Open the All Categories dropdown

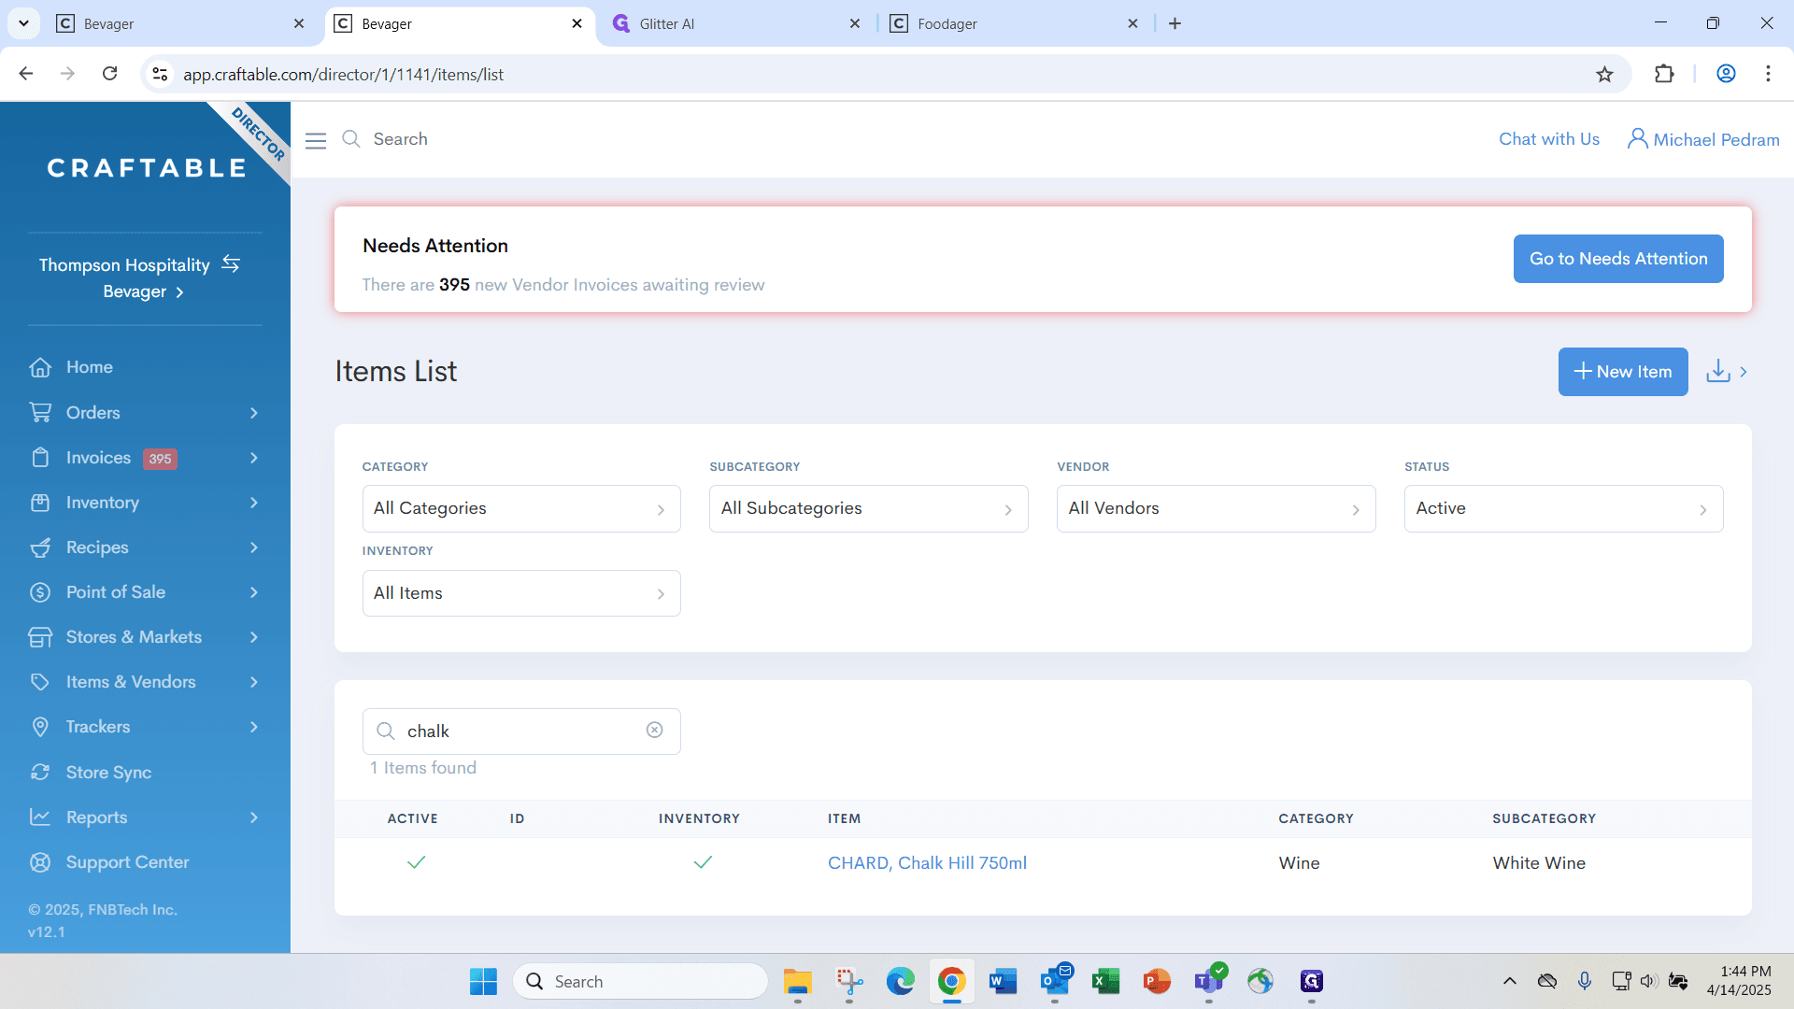point(521,509)
